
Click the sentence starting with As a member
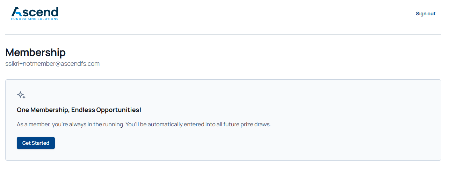[70, 125]
